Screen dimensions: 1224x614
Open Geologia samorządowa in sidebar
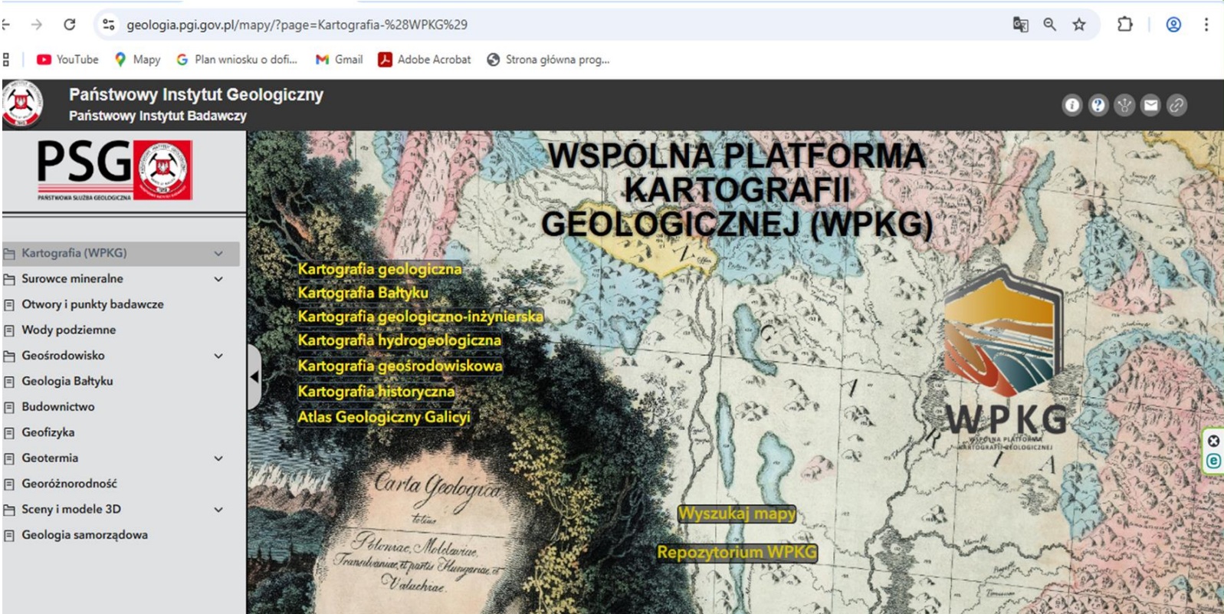(84, 535)
